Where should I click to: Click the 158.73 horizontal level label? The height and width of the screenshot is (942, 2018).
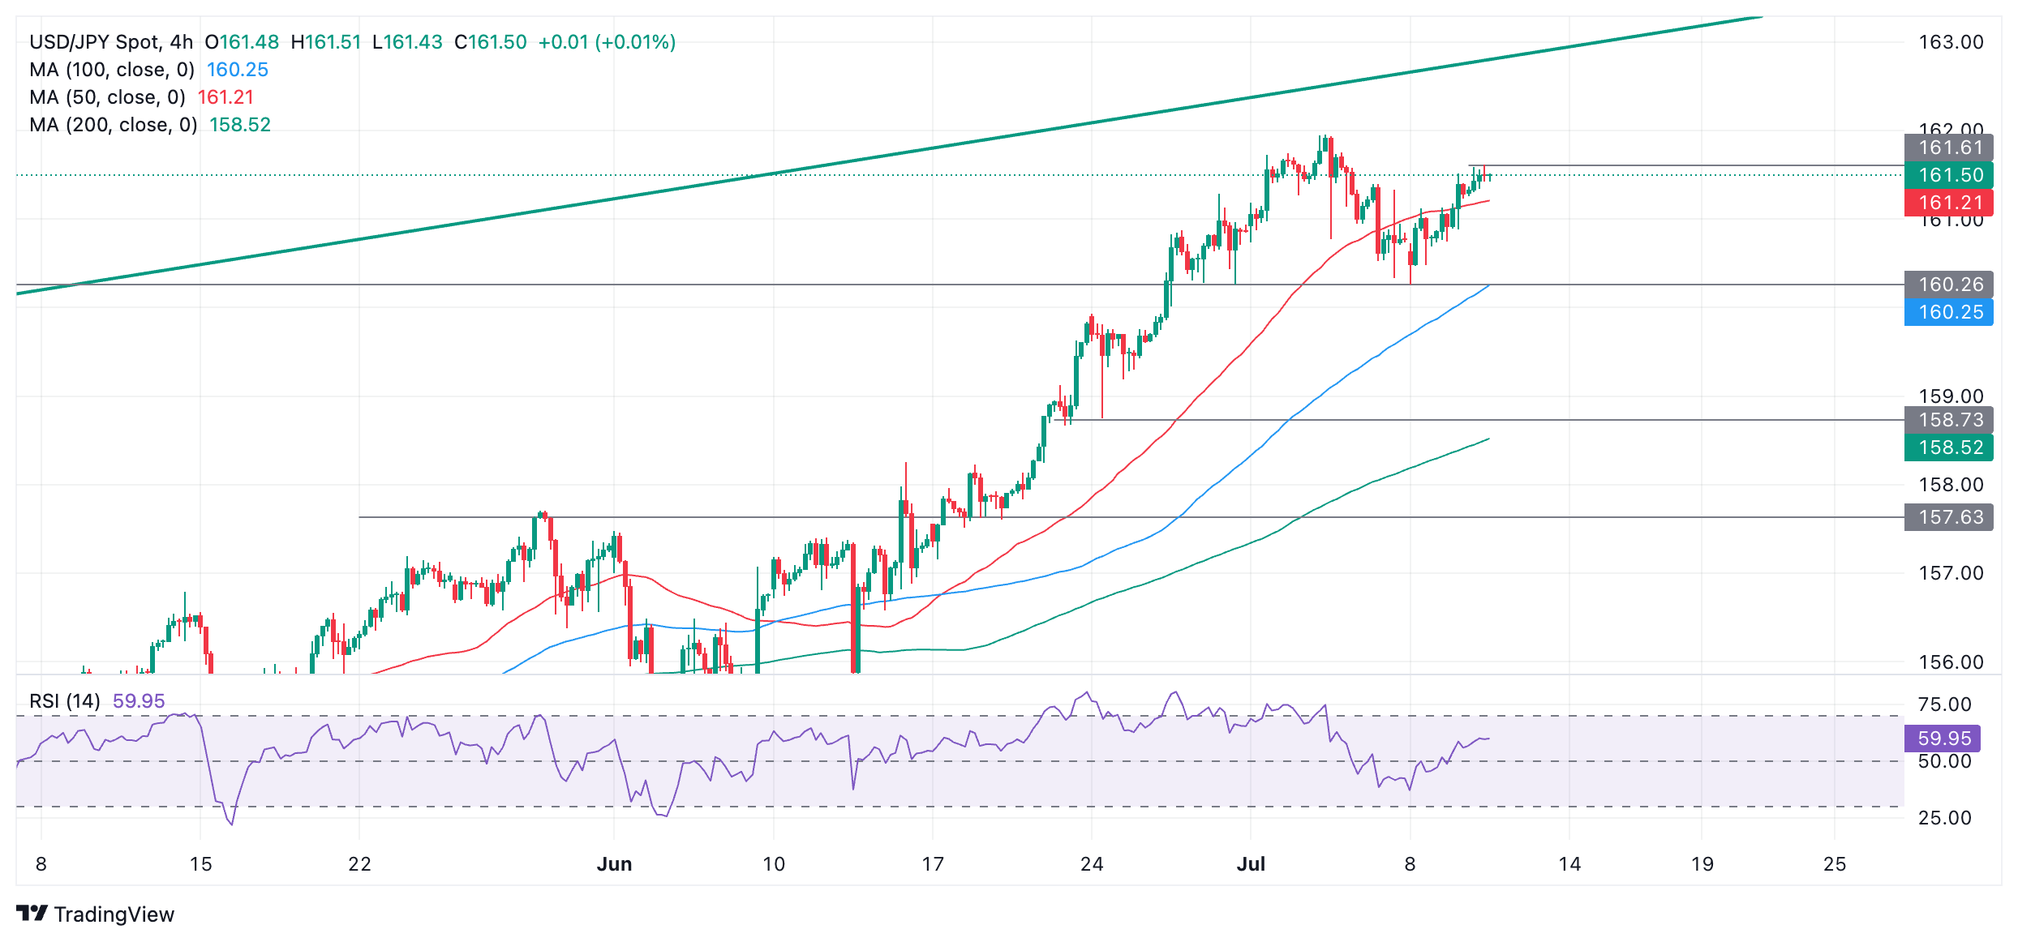[x=1948, y=420]
